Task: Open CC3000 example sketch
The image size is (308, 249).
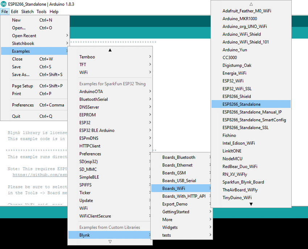Action: point(251,57)
